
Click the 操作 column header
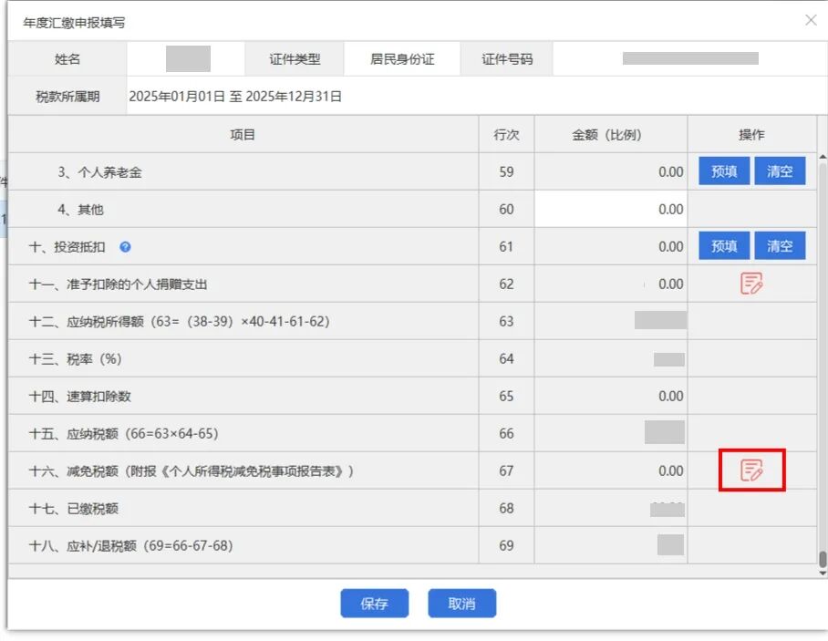click(x=751, y=135)
